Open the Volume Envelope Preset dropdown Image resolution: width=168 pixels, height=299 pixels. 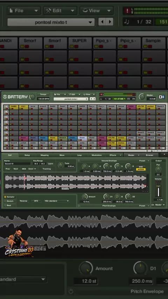[x=144, y=161]
